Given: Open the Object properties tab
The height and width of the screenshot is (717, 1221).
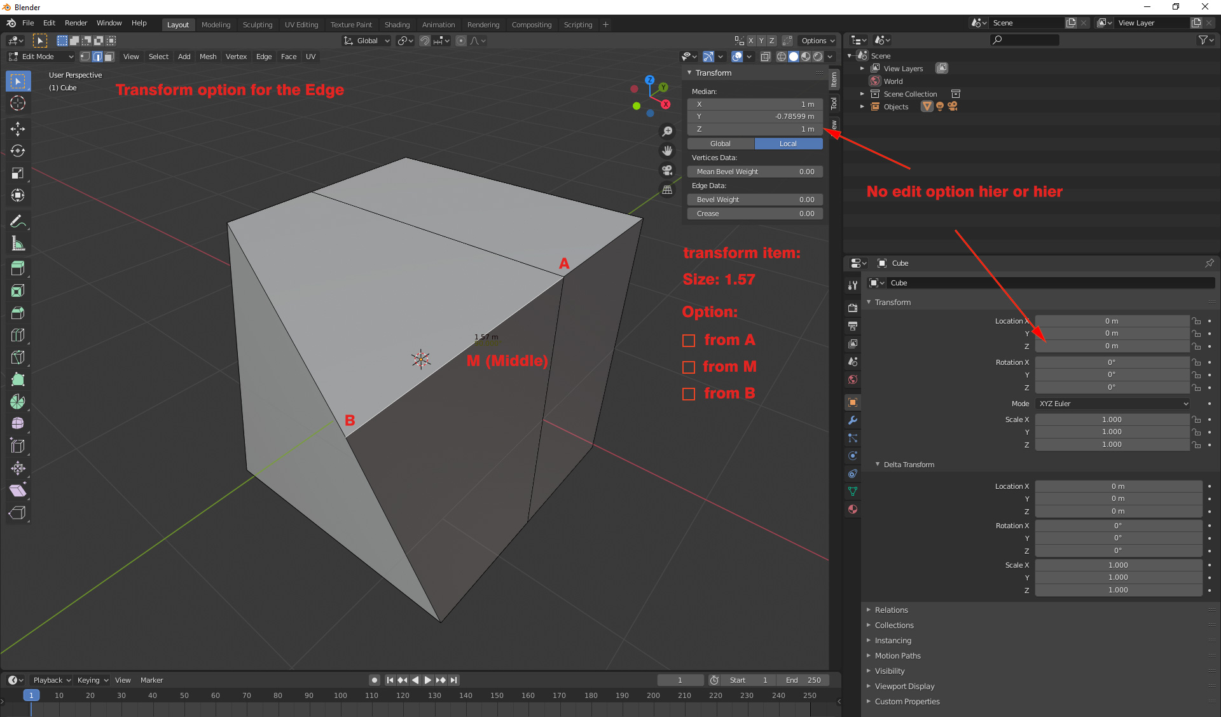Looking at the screenshot, I should click(852, 402).
